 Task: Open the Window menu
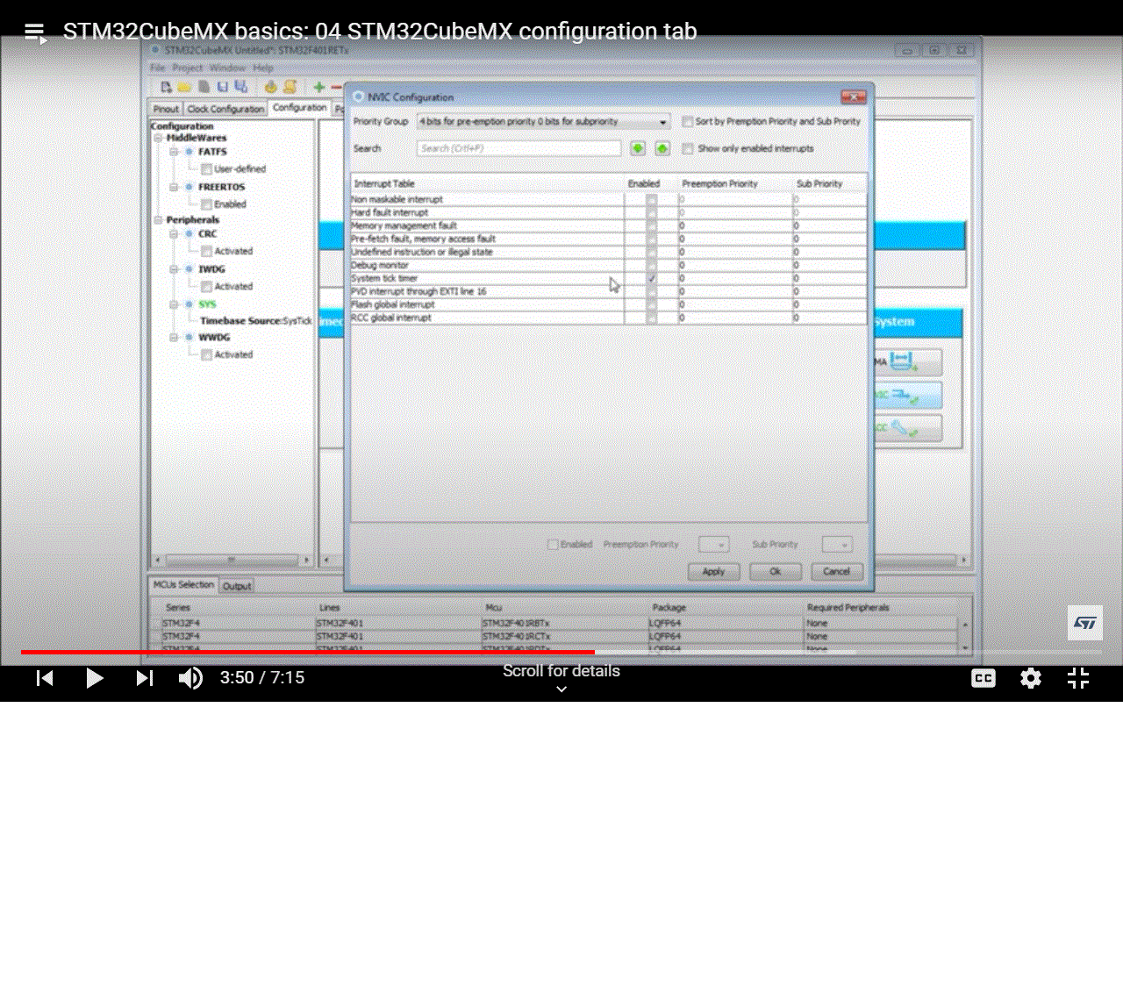(227, 68)
